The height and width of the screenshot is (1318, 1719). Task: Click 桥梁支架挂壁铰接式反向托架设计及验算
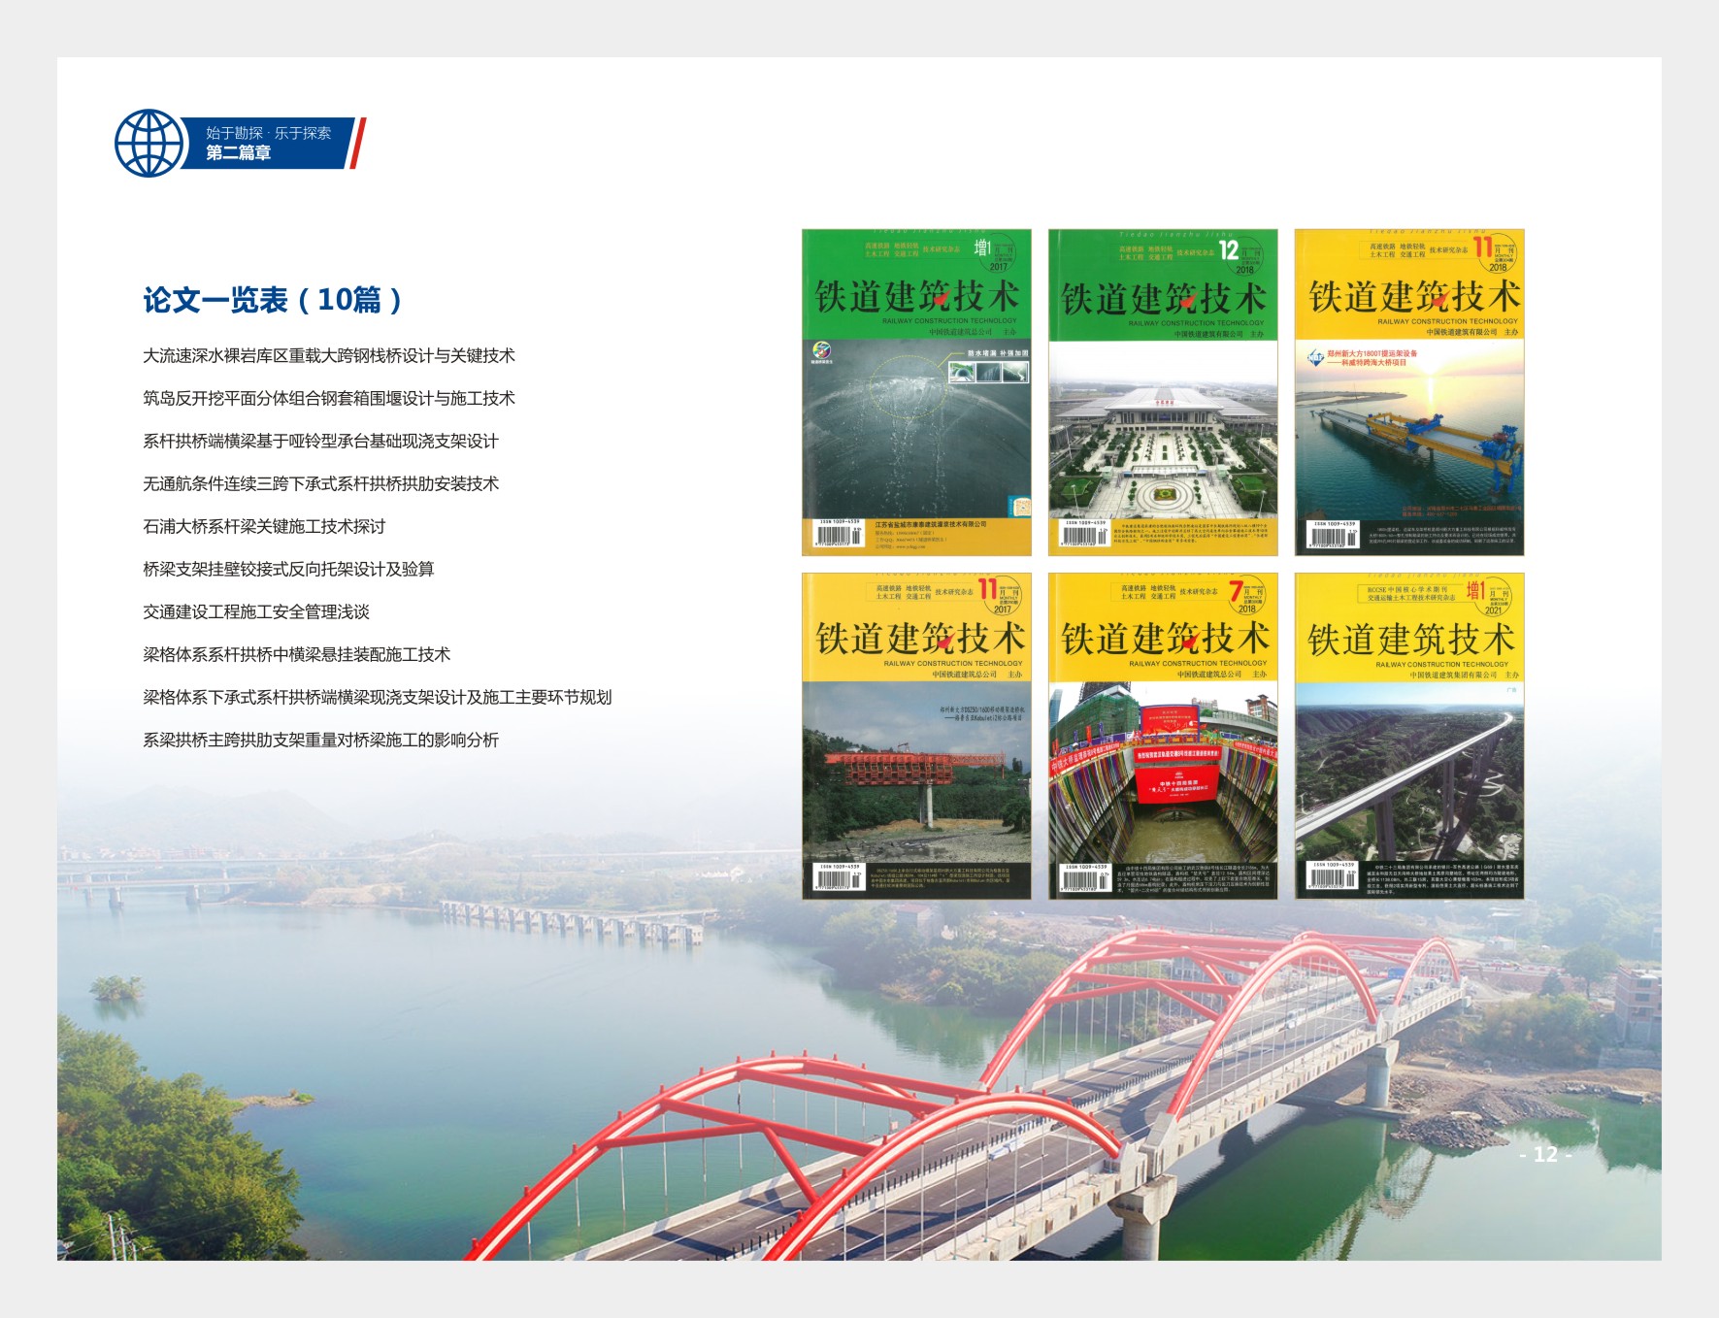coord(288,570)
